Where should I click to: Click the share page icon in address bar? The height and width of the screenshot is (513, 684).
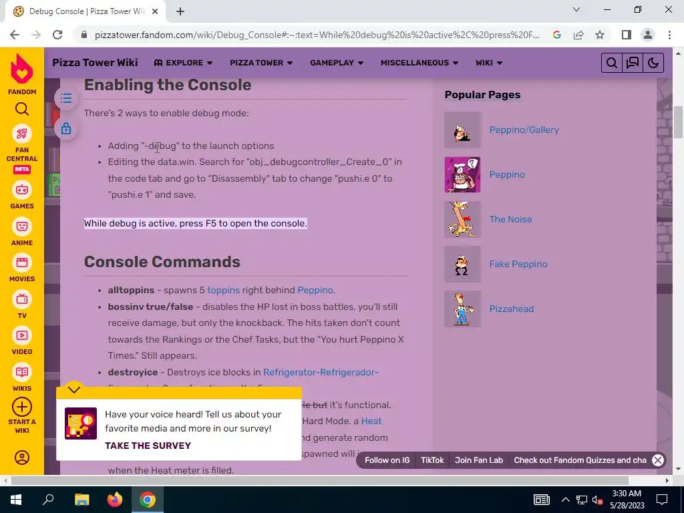coord(578,35)
